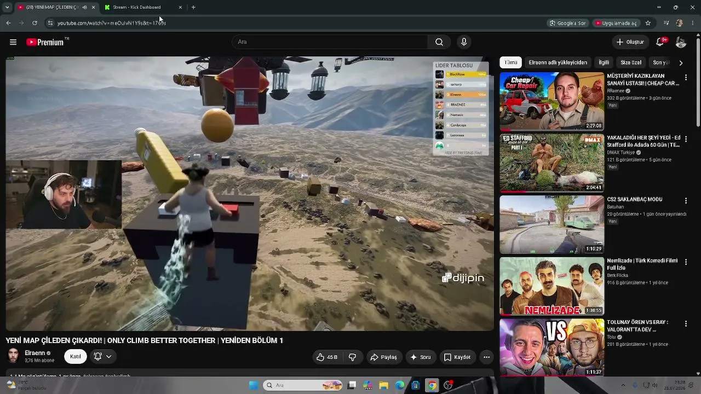
Task: Click the Google'a Sor button
Action: click(x=568, y=23)
